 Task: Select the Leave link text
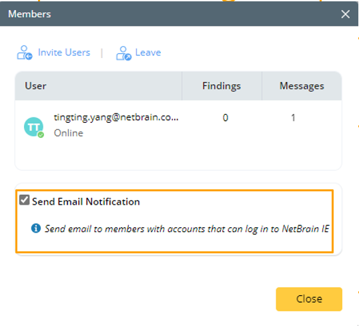148,53
